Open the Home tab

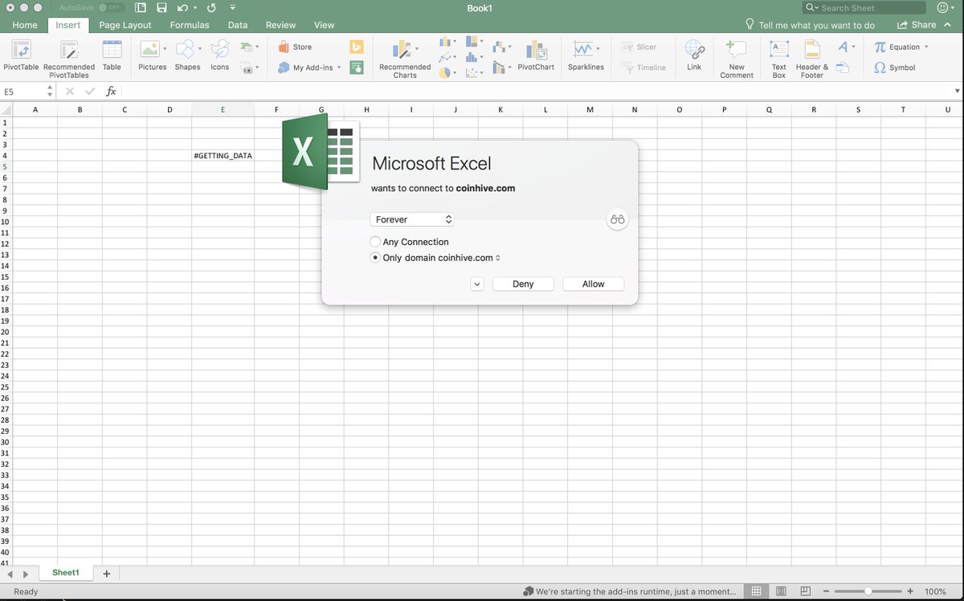(25, 25)
